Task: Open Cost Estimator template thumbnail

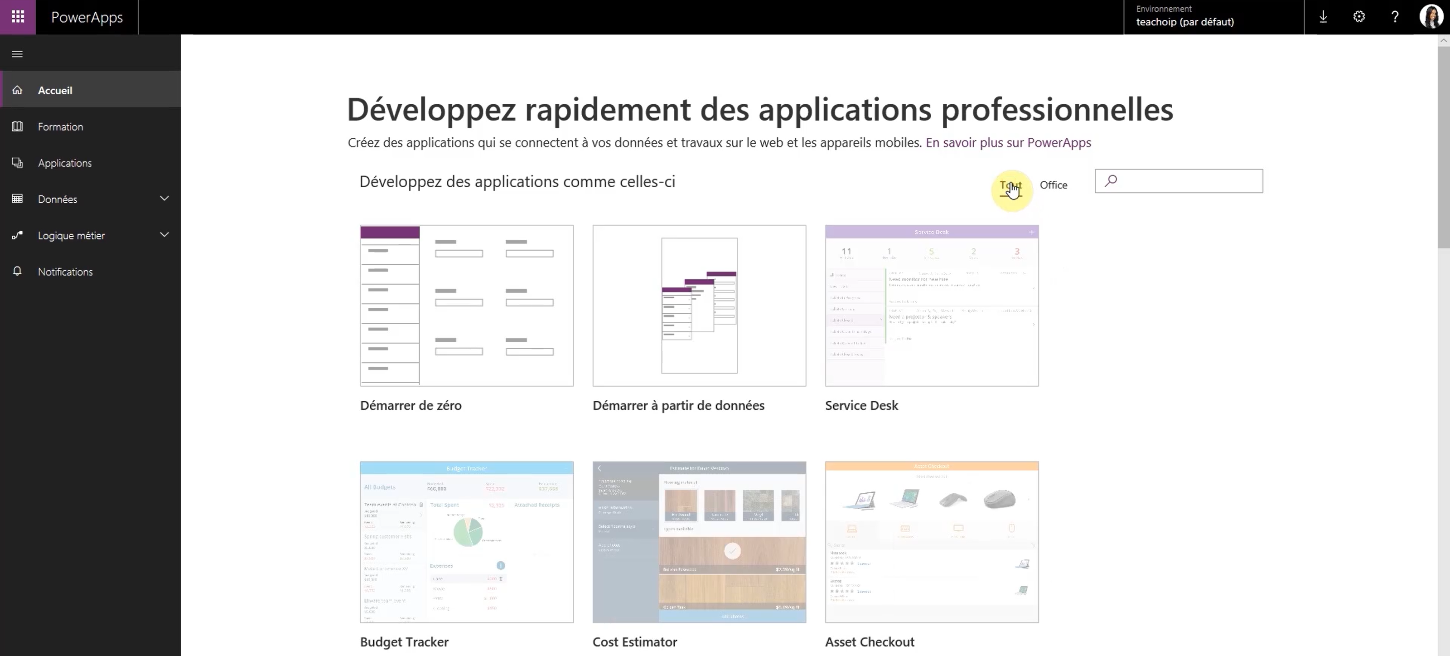Action: click(x=699, y=542)
